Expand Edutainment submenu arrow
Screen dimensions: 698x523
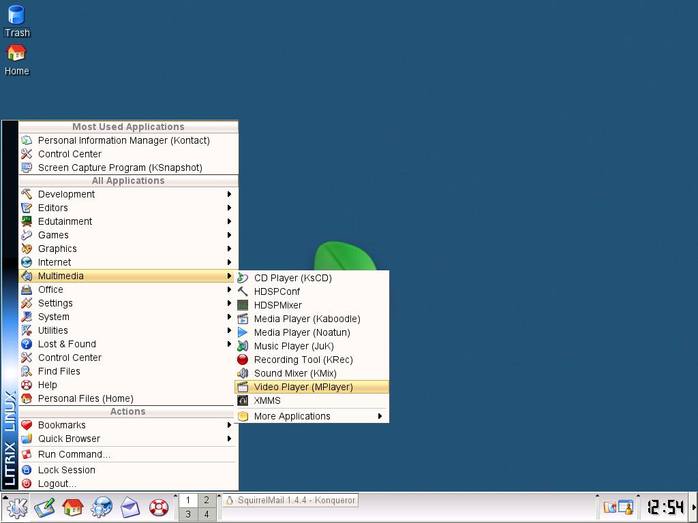pyautogui.click(x=229, y=221)
